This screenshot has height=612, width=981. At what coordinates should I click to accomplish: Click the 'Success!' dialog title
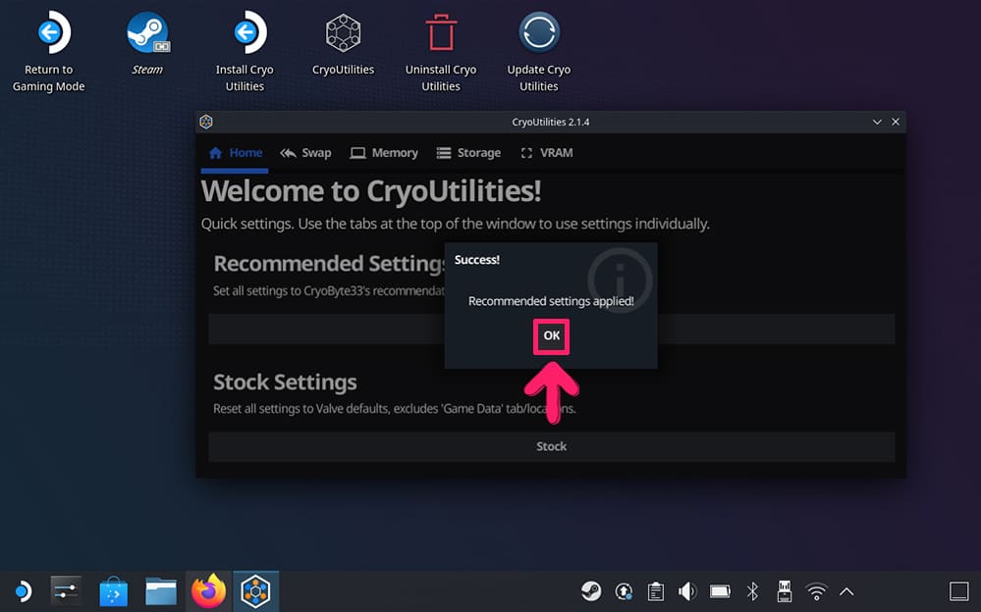476,260
